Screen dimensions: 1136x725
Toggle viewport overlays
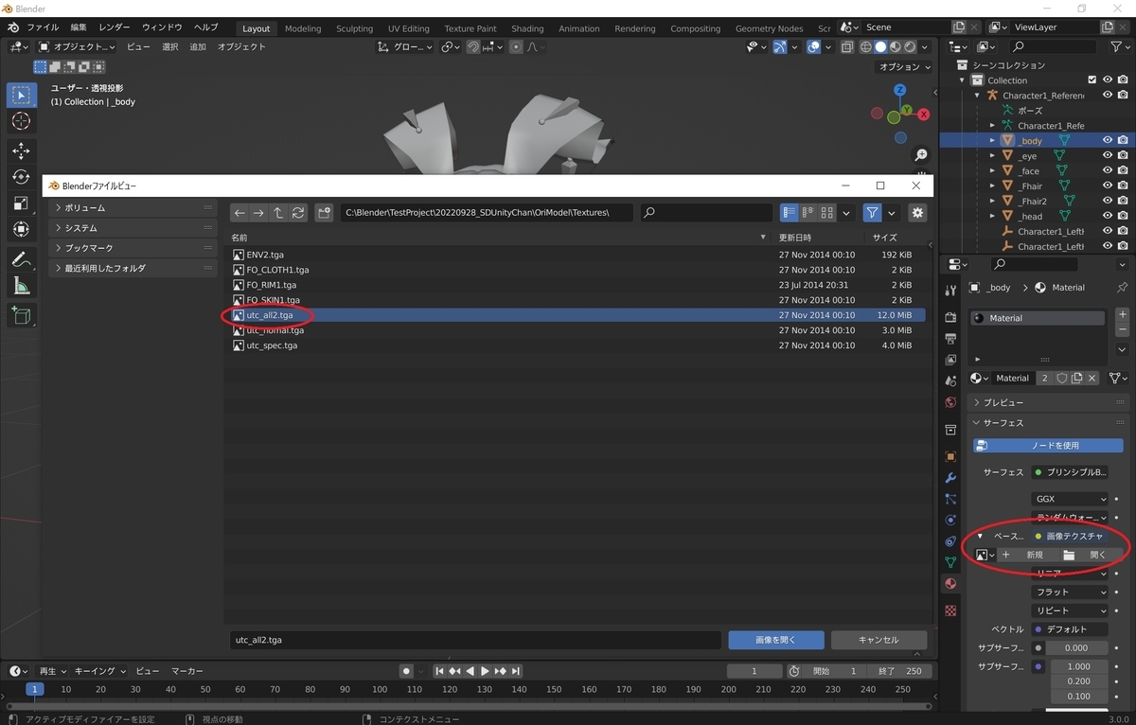click(813, 46)
